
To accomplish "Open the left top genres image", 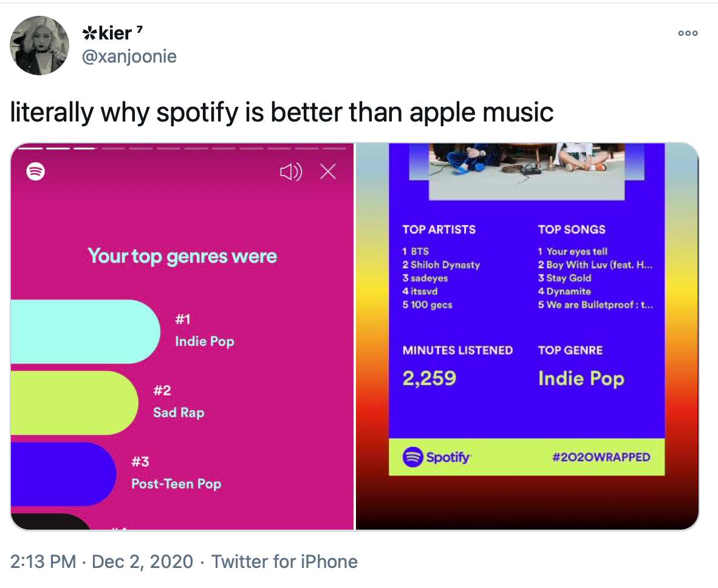I will coord(182,337).
